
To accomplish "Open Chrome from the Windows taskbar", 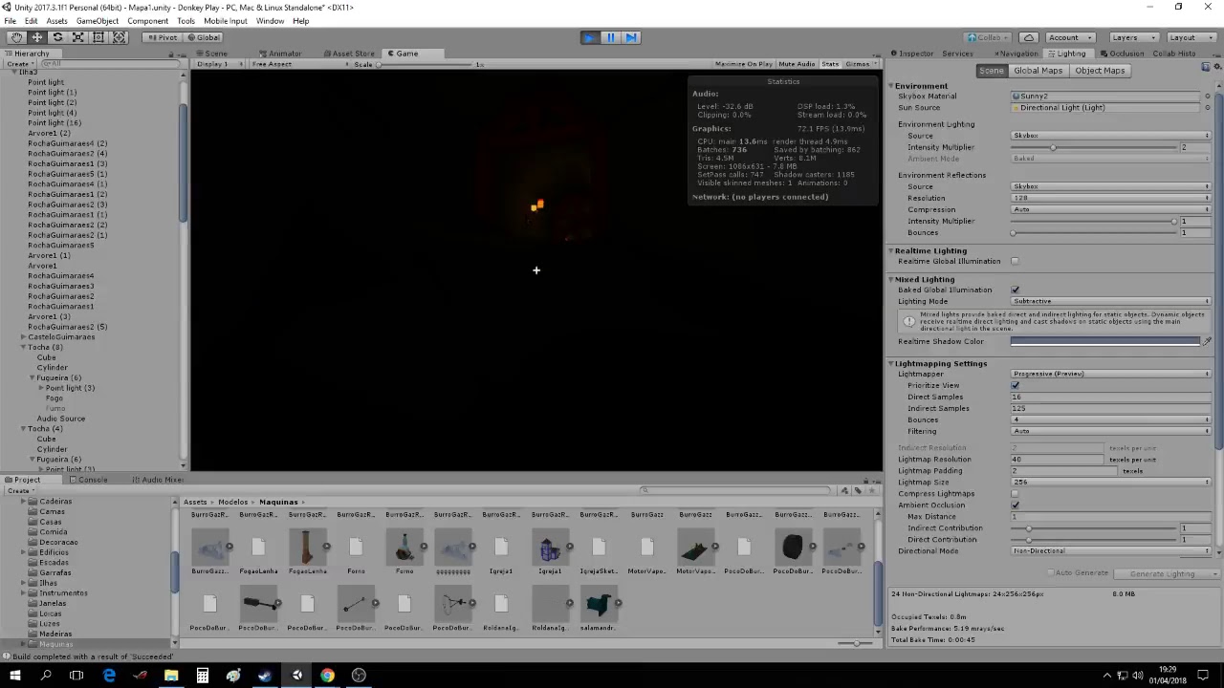I will [x=327, y=676].
